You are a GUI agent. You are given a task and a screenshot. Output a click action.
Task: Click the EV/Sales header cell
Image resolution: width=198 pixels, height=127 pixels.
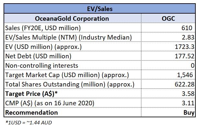coord(100,9)
